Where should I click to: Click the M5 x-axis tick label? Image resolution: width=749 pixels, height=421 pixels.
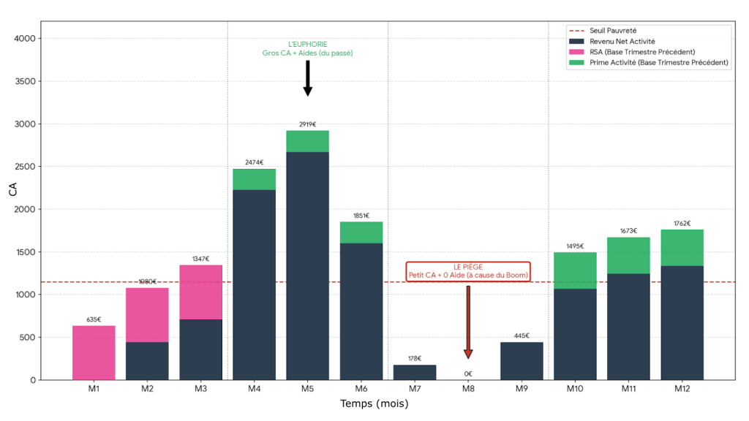click(308, 389)
